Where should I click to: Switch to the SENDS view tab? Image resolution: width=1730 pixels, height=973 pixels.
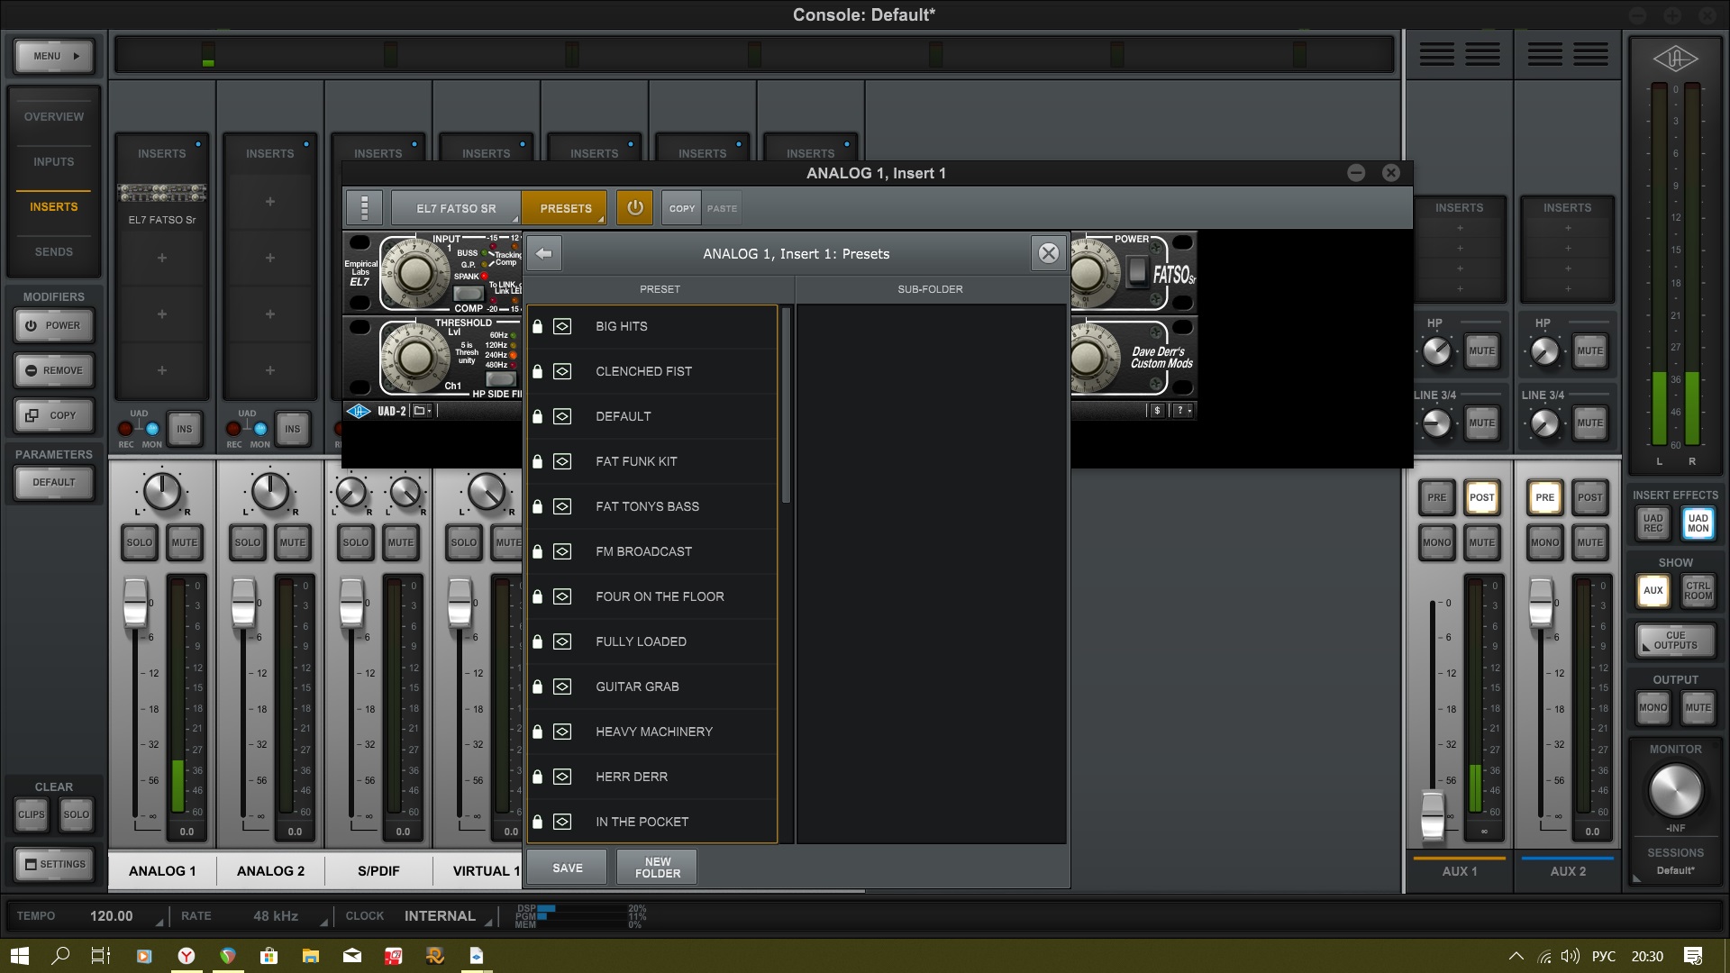[x=54, y=252]
